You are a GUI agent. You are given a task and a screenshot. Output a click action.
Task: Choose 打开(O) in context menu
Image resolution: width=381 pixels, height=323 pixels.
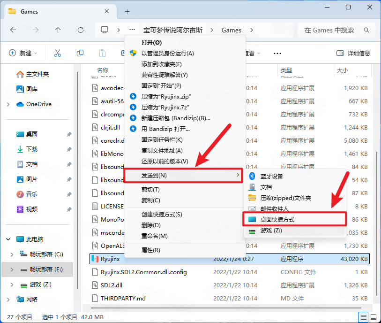(x=185, y=43)
